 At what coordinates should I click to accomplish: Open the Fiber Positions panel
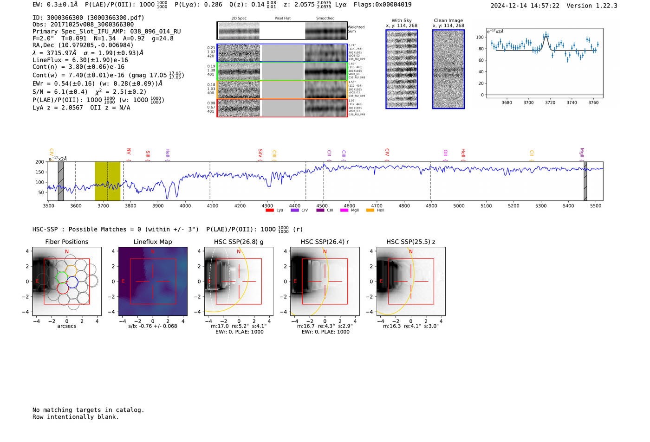(x=67, y=282)
